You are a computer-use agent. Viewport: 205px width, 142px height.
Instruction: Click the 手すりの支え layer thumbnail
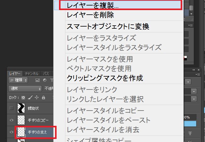21,132
